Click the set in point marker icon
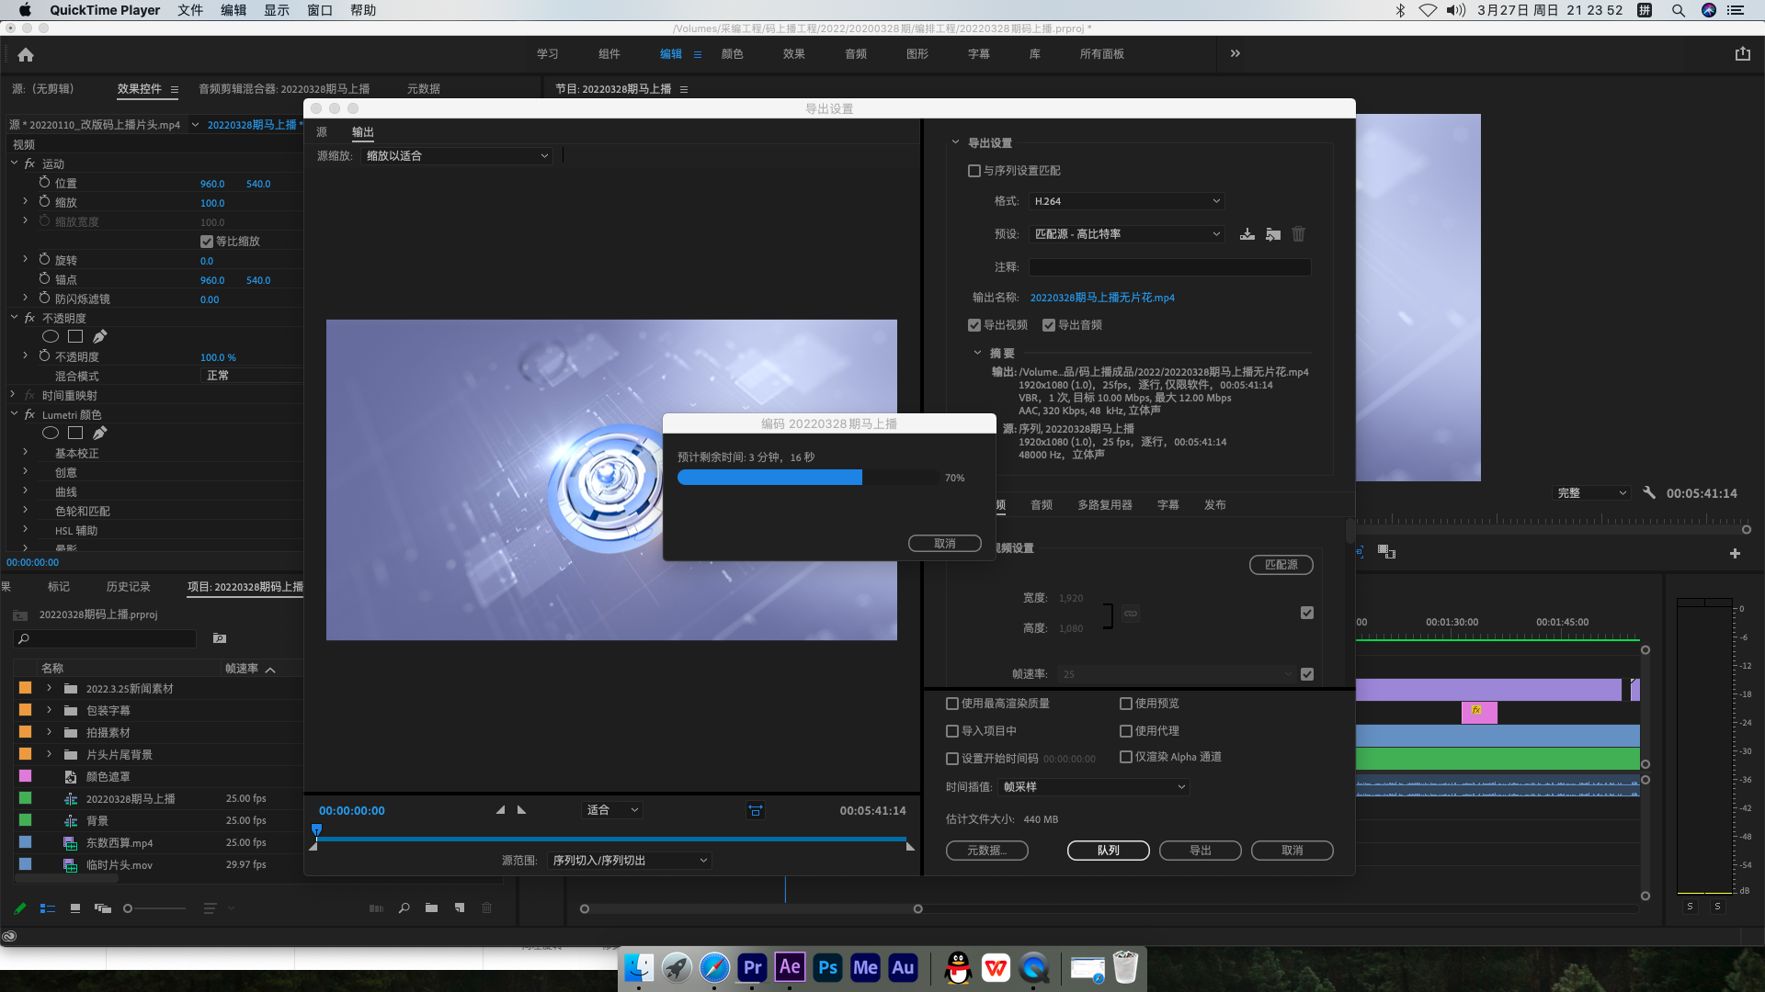The image size is (1765, 992). [x=500, y=810]
